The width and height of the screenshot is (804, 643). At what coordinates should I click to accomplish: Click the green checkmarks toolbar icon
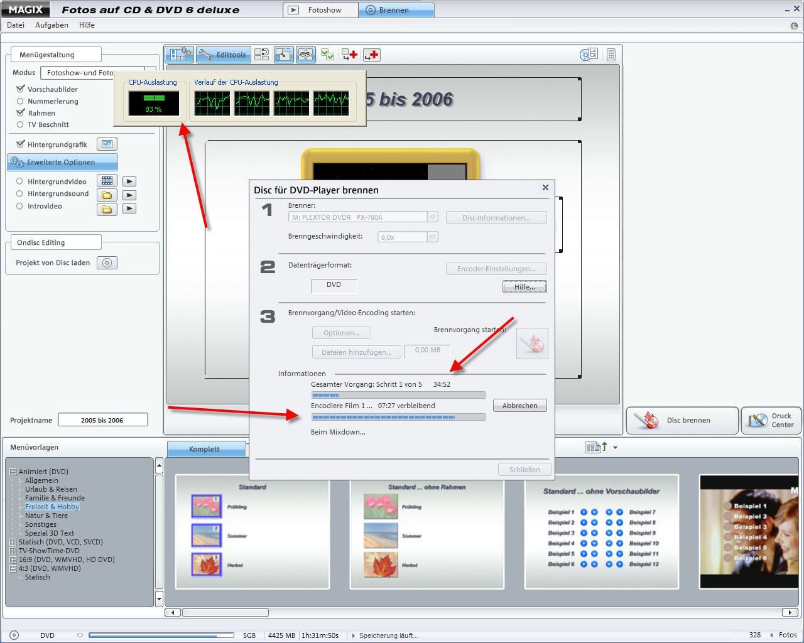327,55
